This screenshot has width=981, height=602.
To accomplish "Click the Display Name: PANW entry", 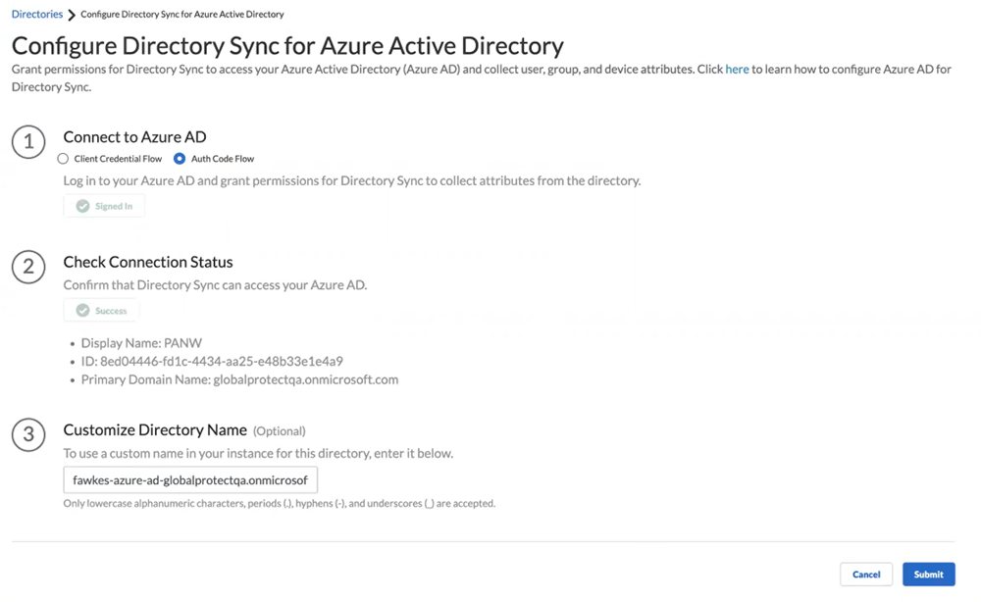I will [141, 344].
